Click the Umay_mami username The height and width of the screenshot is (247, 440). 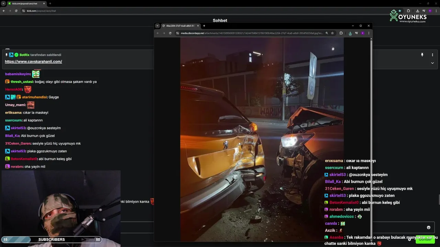click(x=15, y=105)
